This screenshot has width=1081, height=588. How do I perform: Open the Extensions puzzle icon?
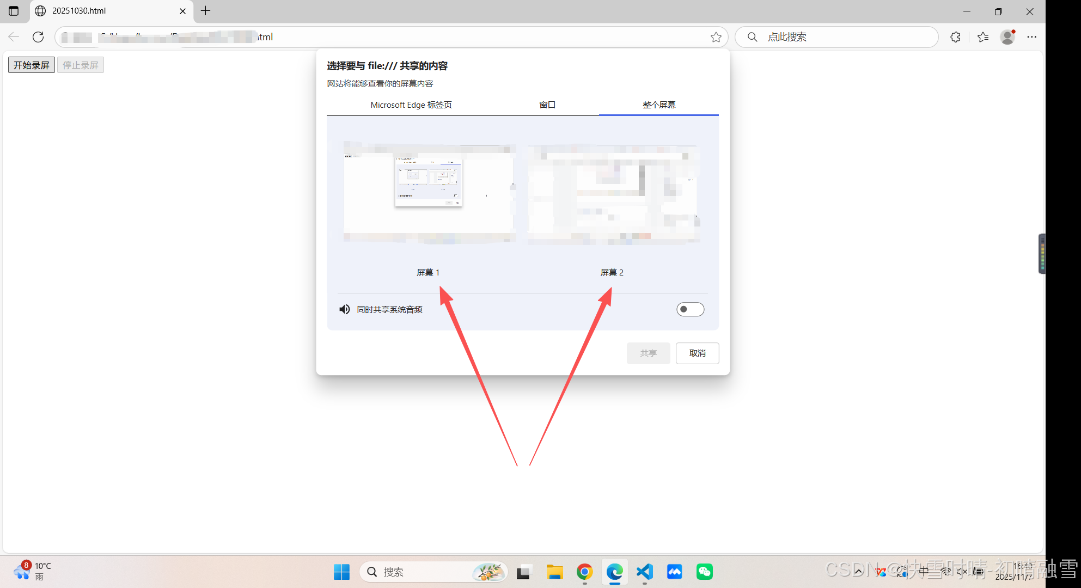click(x=955, y=37)
